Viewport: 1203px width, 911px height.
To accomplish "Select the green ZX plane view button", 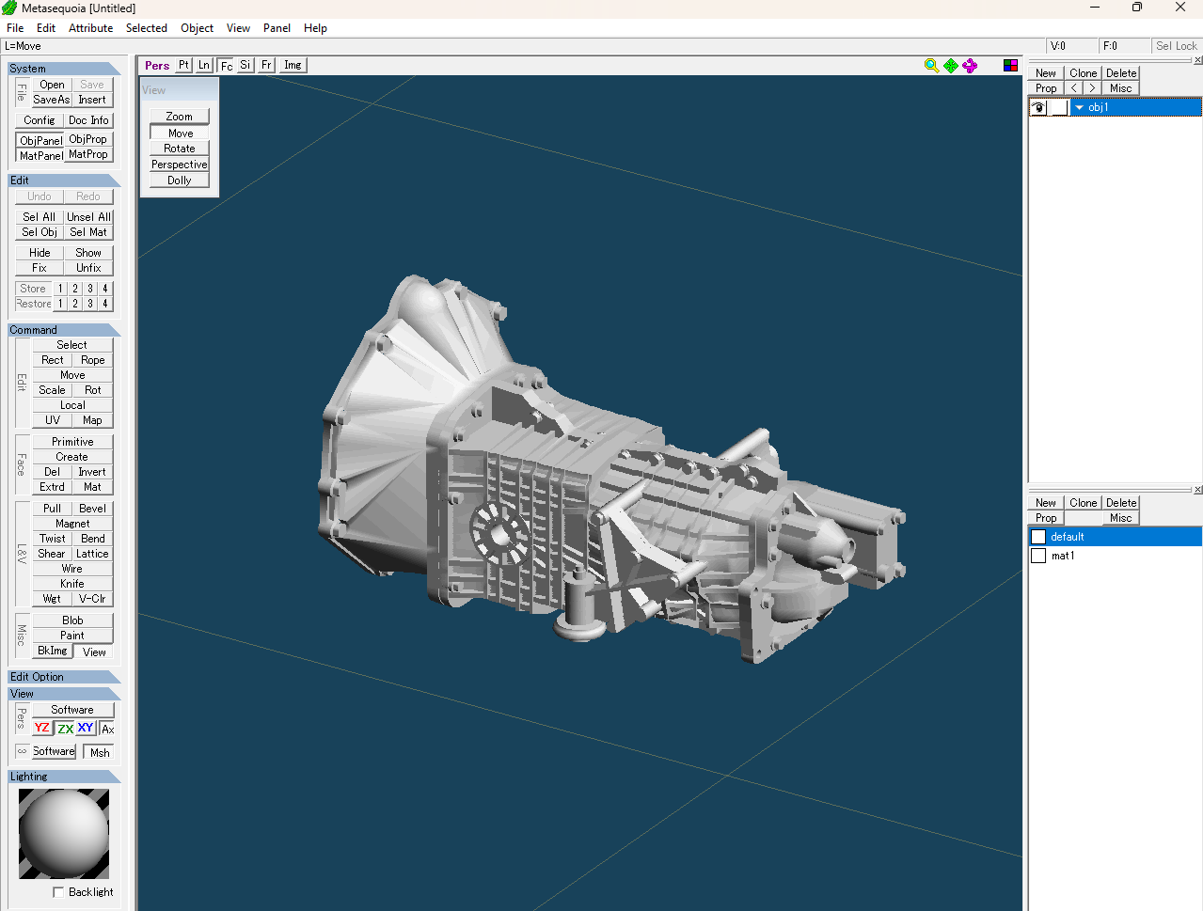I will (65, 728).
